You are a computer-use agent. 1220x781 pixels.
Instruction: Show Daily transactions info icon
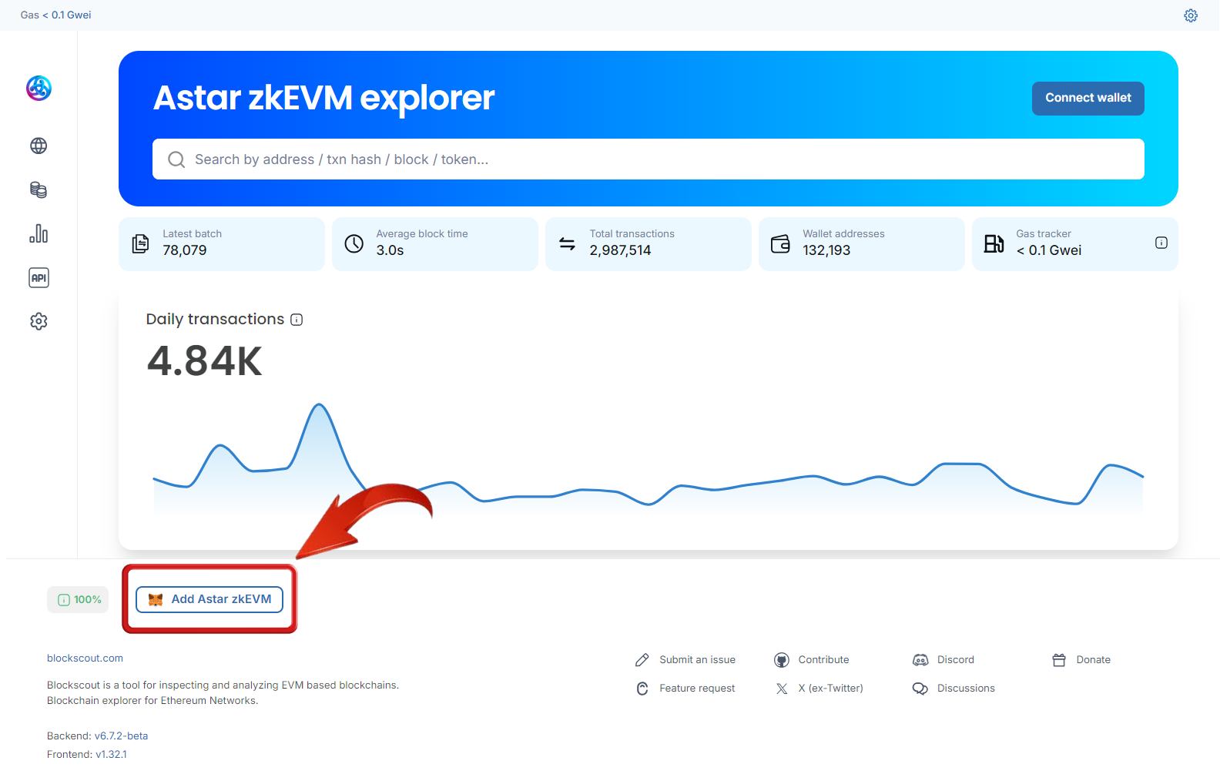click(x=297, y=320)
